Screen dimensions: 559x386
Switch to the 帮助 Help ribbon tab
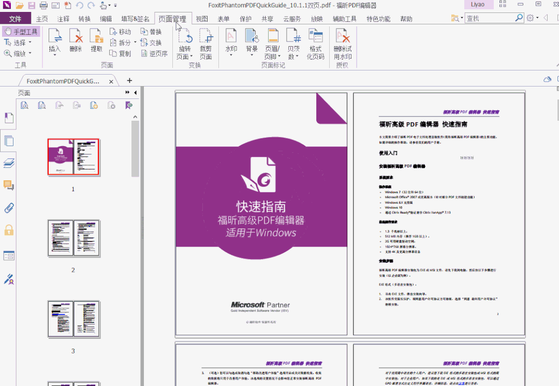pyautogui.click(x=406, y=19)
